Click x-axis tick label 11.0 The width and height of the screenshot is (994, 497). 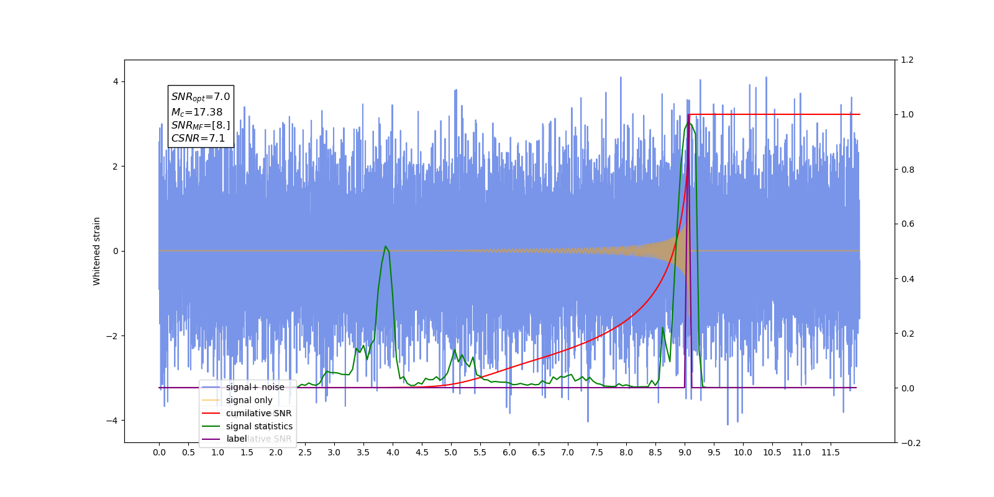pyautogui.click(x=801, y=452)
